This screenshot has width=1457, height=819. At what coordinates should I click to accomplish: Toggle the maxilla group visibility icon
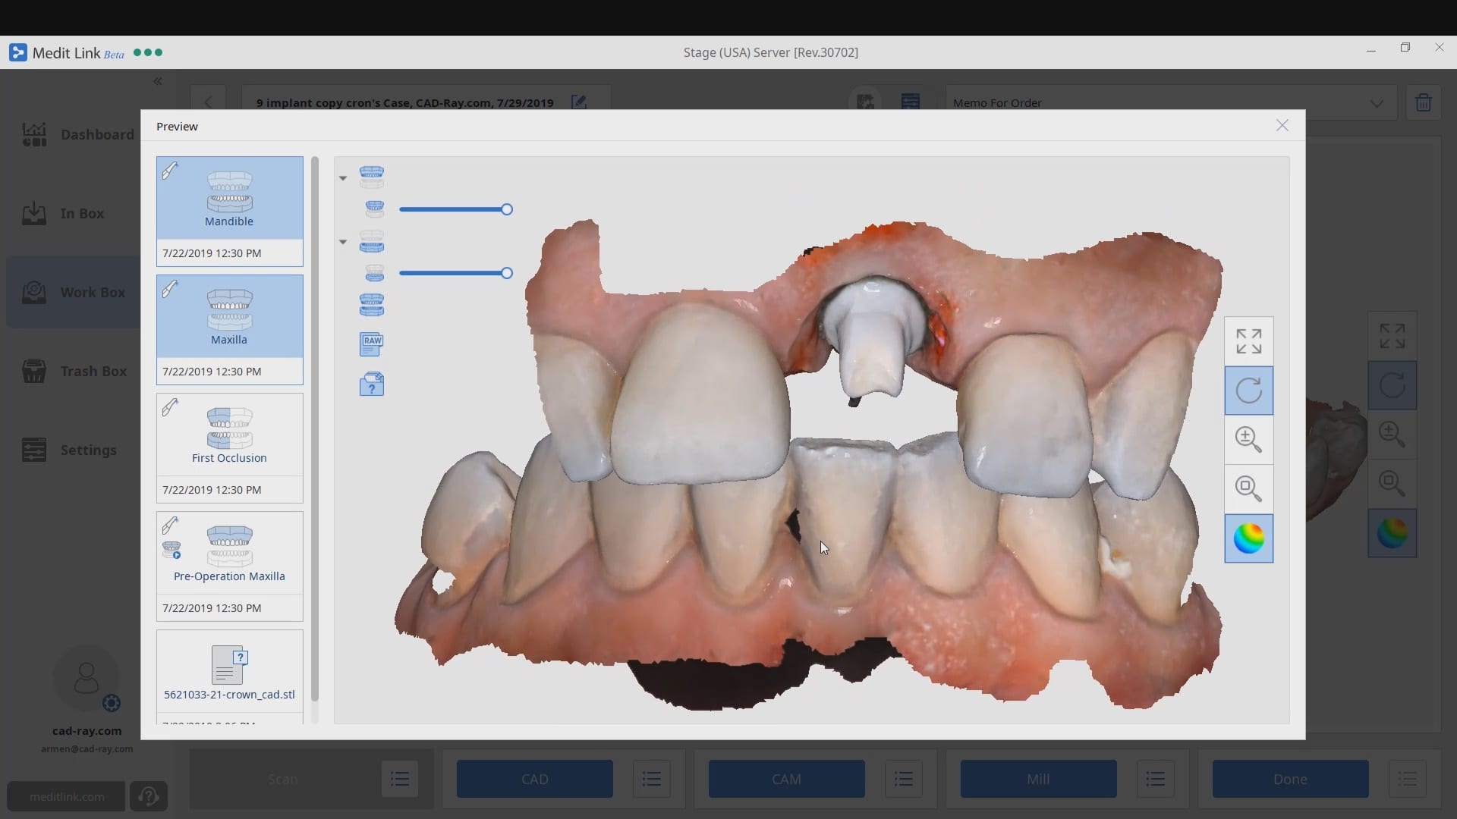371,177
